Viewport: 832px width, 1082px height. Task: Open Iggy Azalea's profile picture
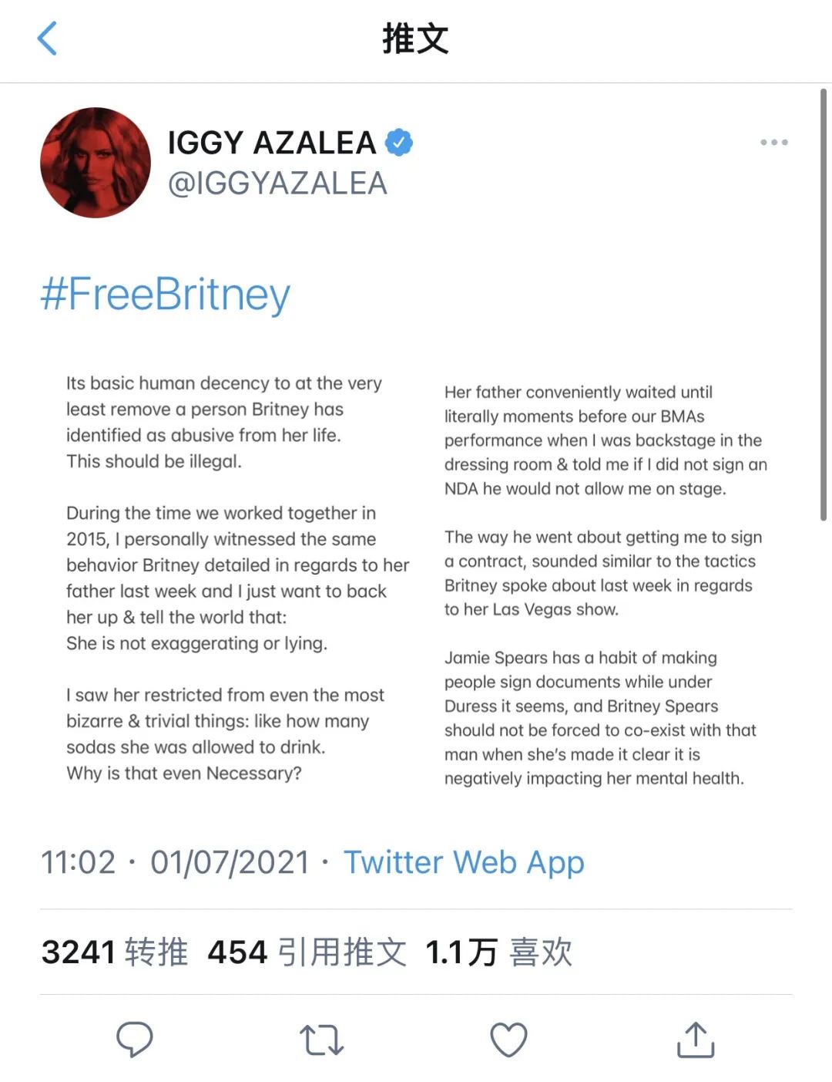point(96,163)
